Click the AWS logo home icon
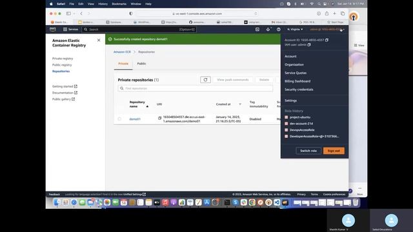The width and height of the screenshot is (413, 232). click(x=53, y=29)
